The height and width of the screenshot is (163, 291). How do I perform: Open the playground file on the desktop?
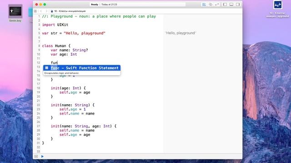[278, 9]
